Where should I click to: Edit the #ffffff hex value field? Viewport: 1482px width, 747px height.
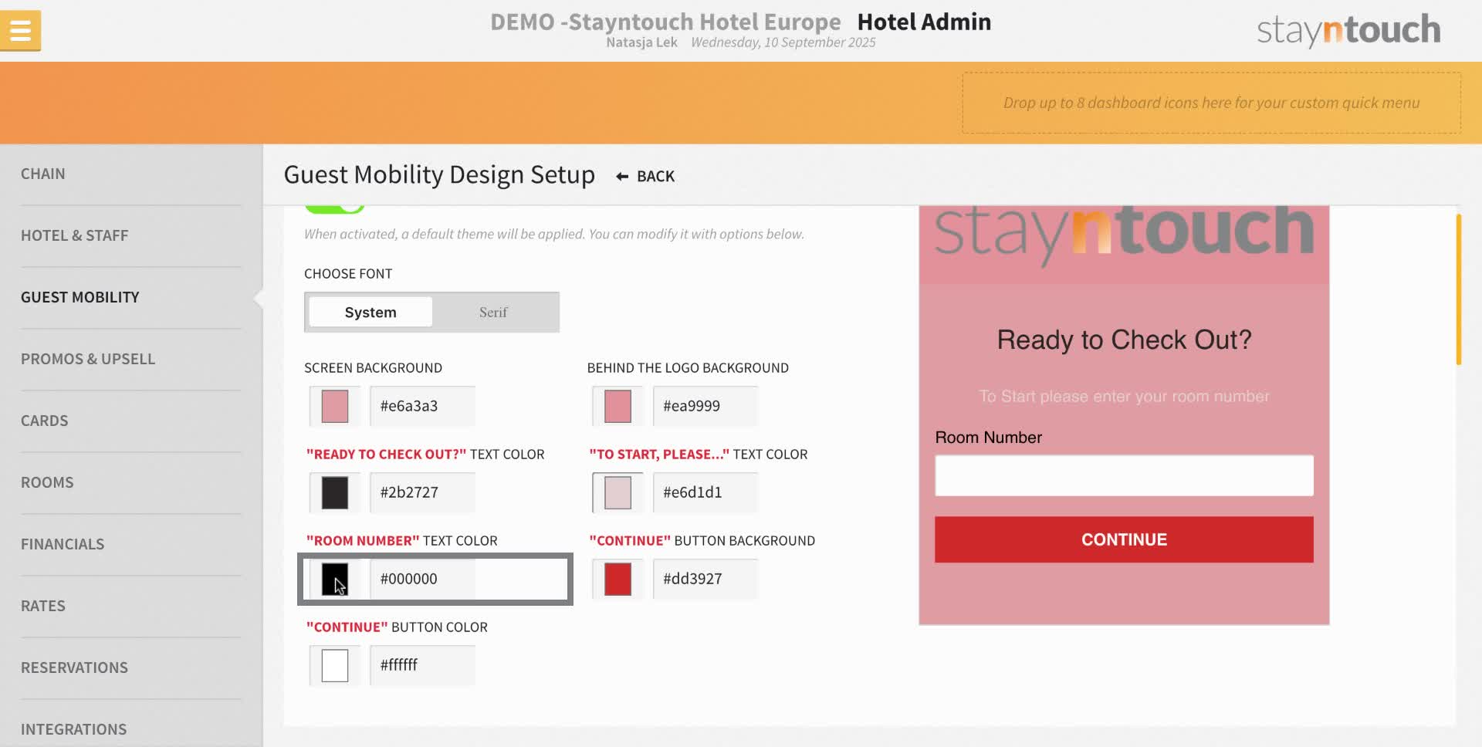[x=422, y=665]
